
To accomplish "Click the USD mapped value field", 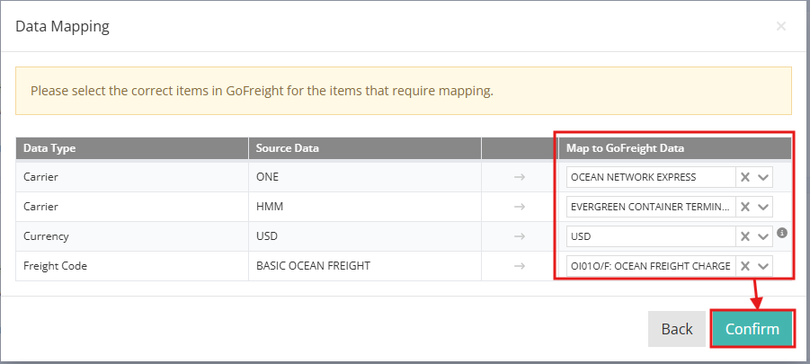I will (650, 236).
